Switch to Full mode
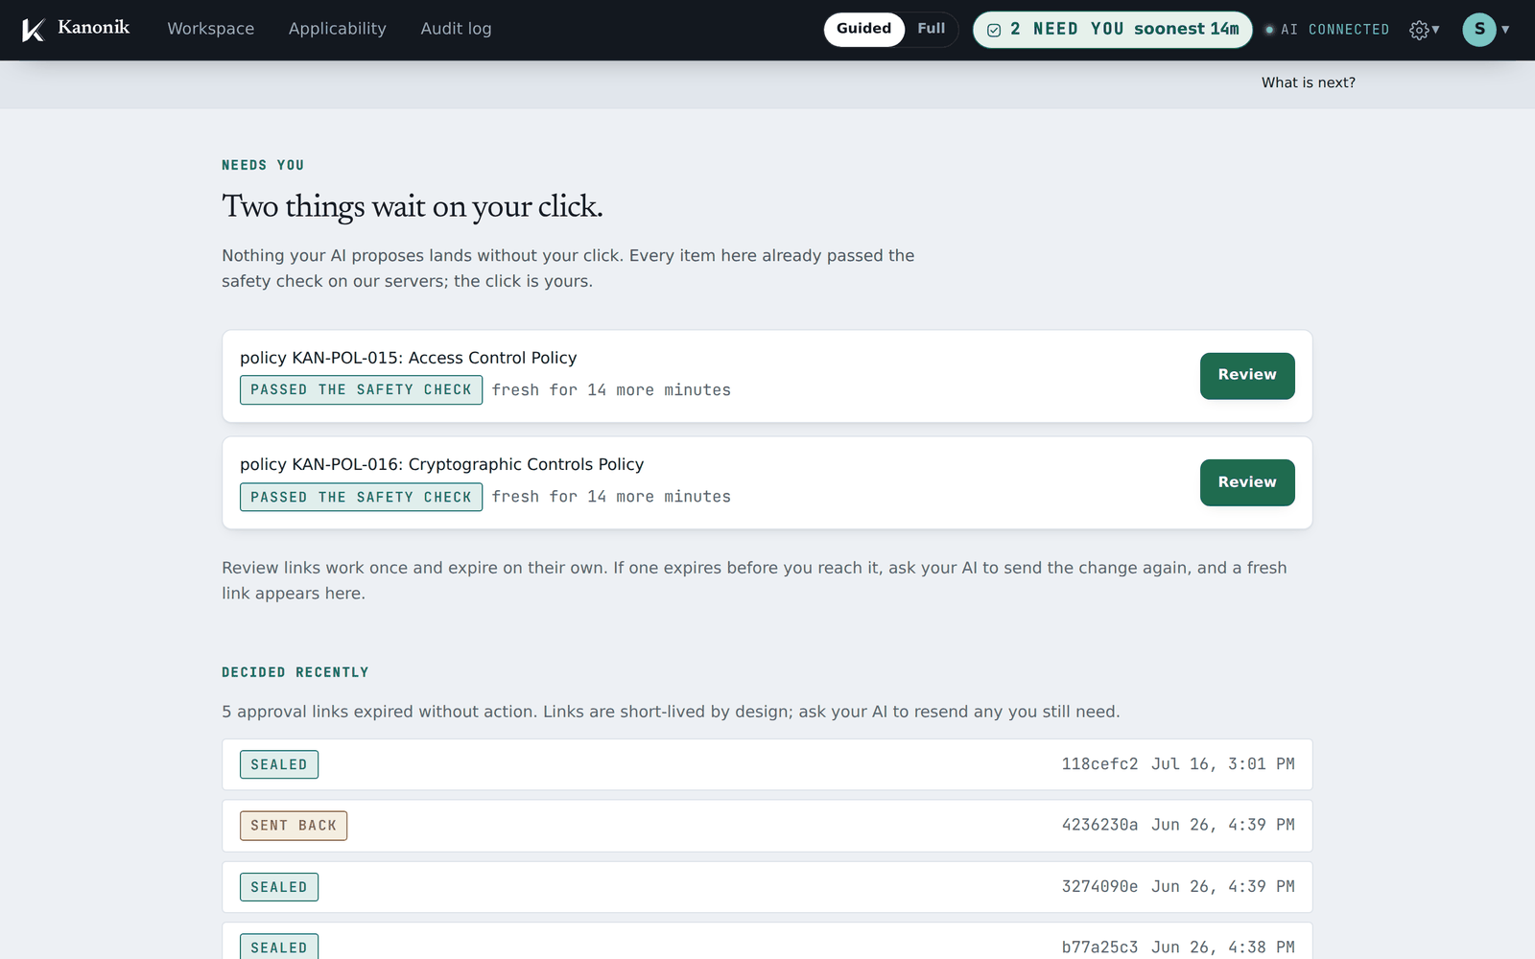Image resolution: width=1535 pixels, height=959 pixels. click(931, 29)
